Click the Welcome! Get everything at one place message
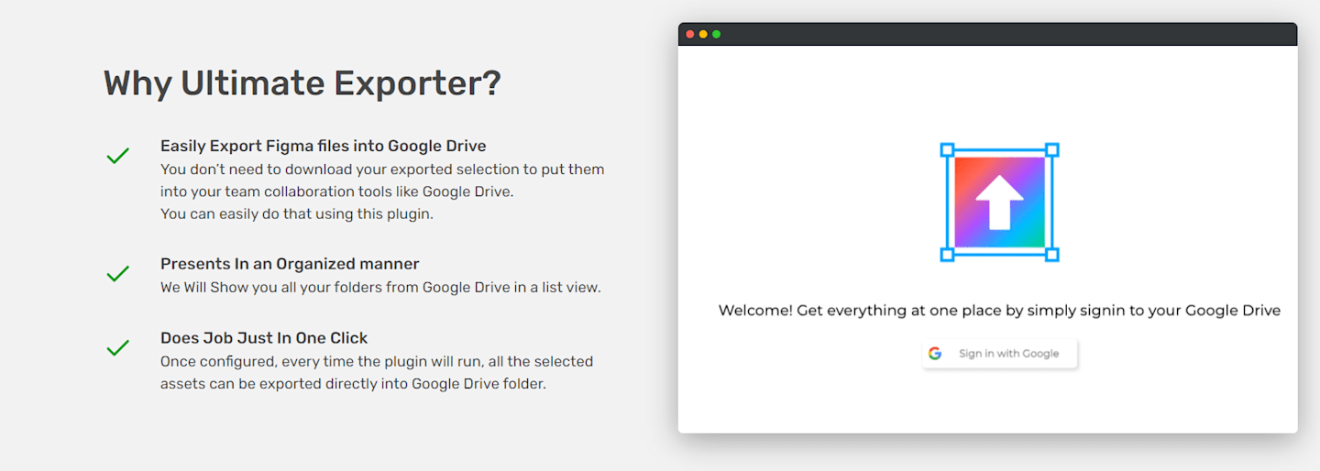Screen dimensions: 1320x471 pyautogui.click(x=999, y=311)
